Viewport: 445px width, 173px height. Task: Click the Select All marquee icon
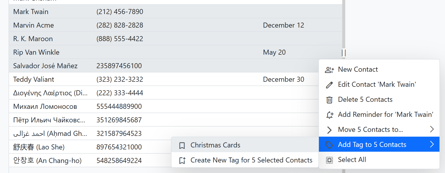(x=329, y=160)
